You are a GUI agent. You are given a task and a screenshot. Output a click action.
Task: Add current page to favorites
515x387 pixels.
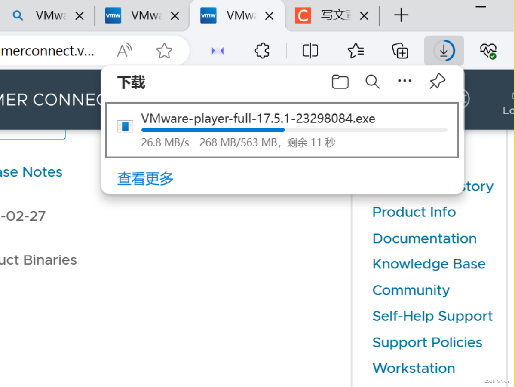coord(164,50)
